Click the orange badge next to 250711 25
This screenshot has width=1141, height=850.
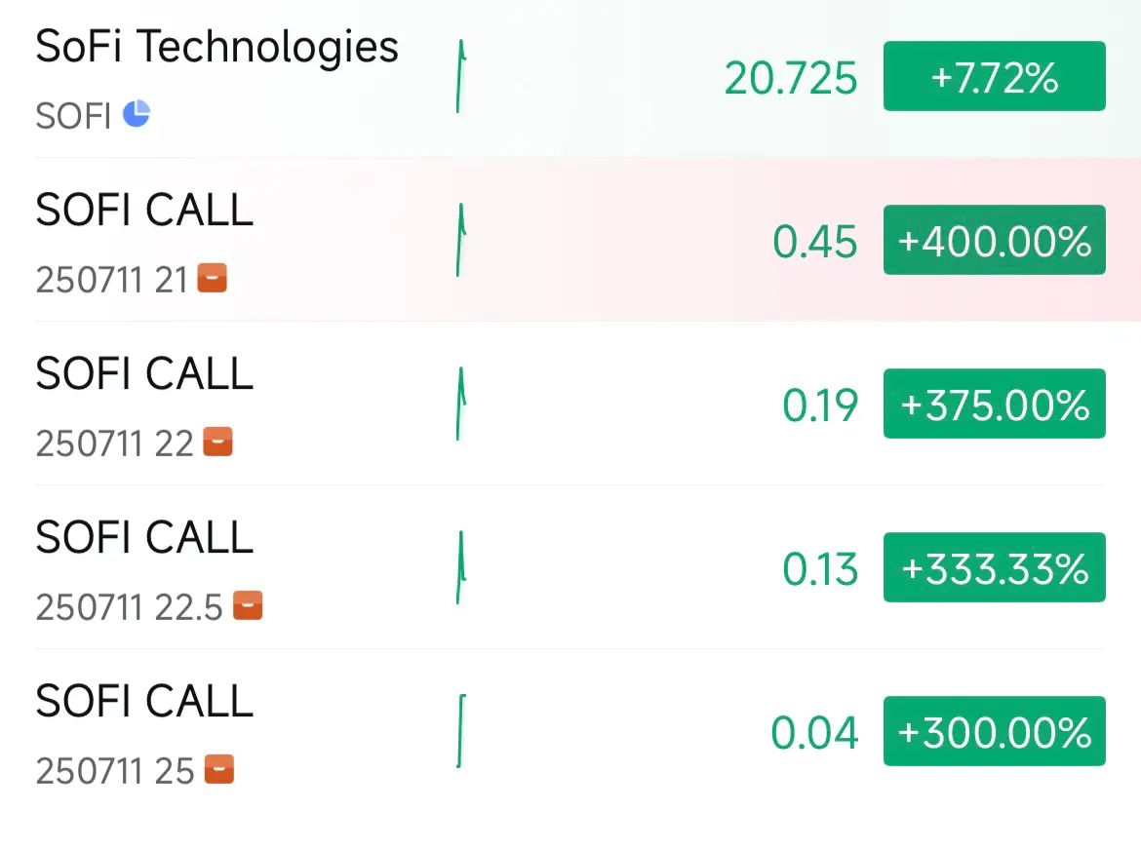(219, 769)
